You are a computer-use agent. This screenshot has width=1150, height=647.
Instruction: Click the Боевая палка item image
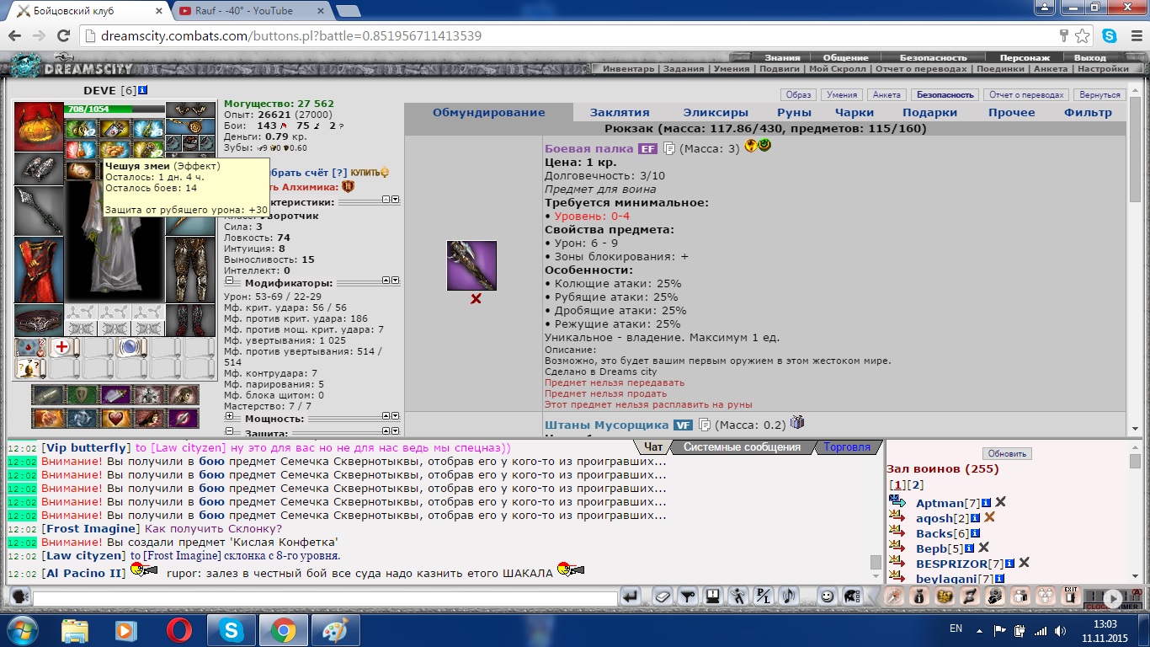click(x=471, y=265)
